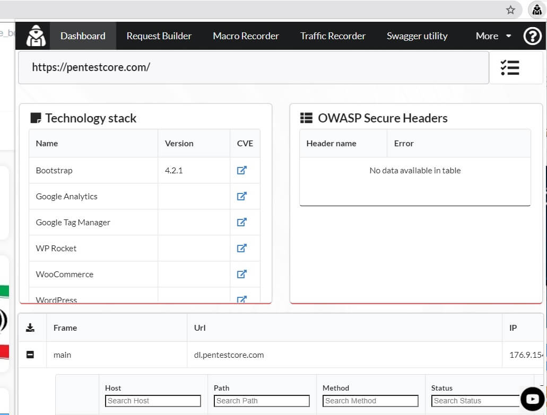Click the extension icon in the browser toolbar
Image resolution: width=547 pixels, height=415 pixels.
pyautogui.click(x=537, y=10)
